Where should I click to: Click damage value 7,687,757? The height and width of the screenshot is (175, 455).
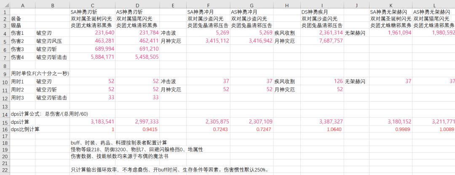(331, 41)
